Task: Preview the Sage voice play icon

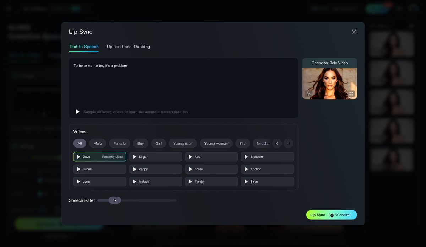Action: pyautogui.click(x=135, y=157)
